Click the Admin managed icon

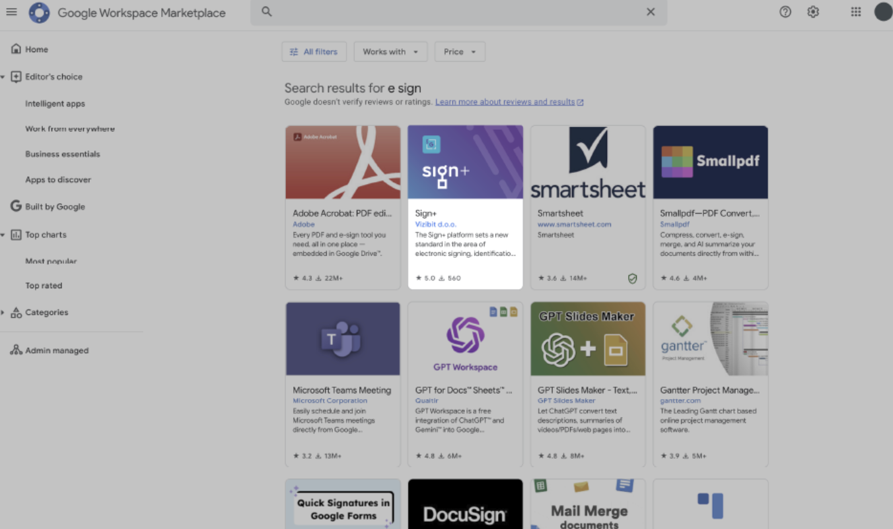point(16,350)
